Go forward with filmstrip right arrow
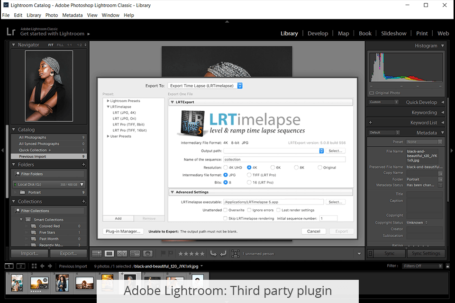Viewport: 455px width, 303px height. [x=50, y=266]
